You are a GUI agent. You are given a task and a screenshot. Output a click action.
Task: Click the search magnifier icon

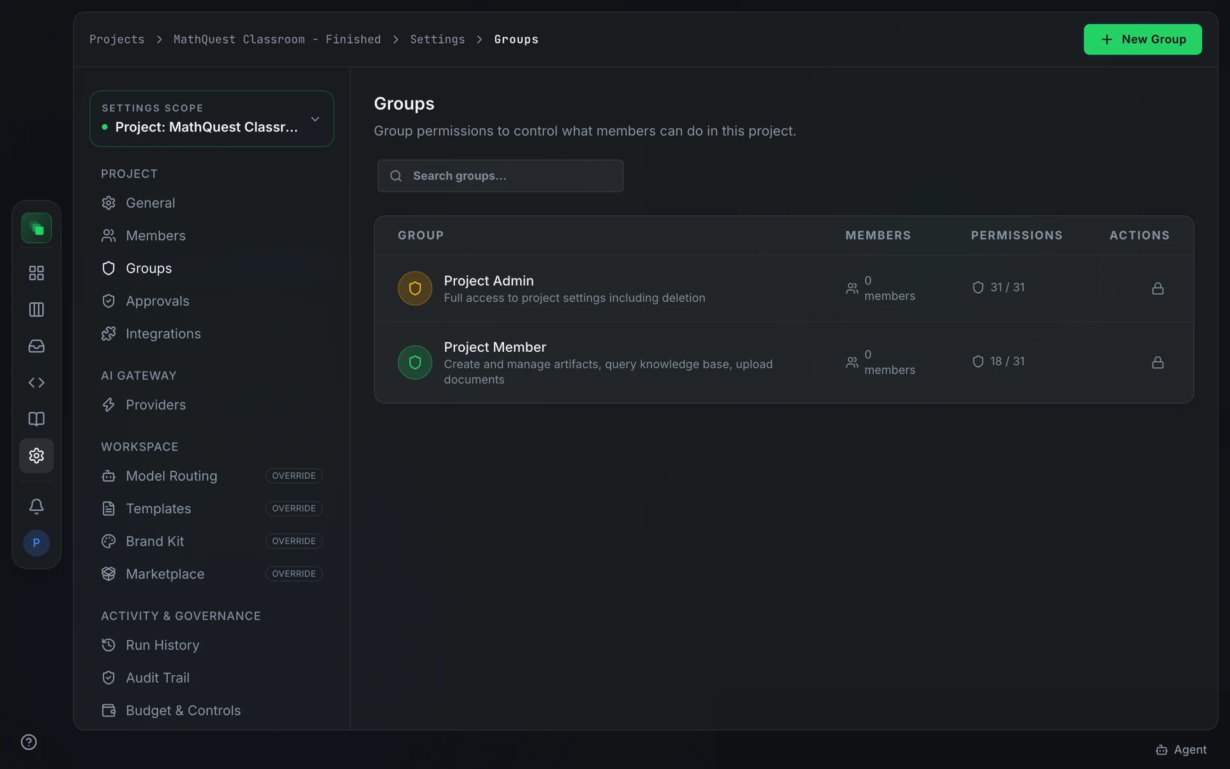click(396, 176)
